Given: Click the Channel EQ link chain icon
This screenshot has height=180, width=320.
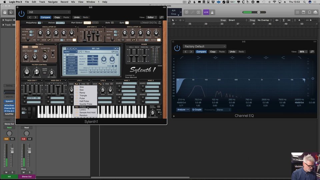Looking at the screenshot, I should (312, 52).
